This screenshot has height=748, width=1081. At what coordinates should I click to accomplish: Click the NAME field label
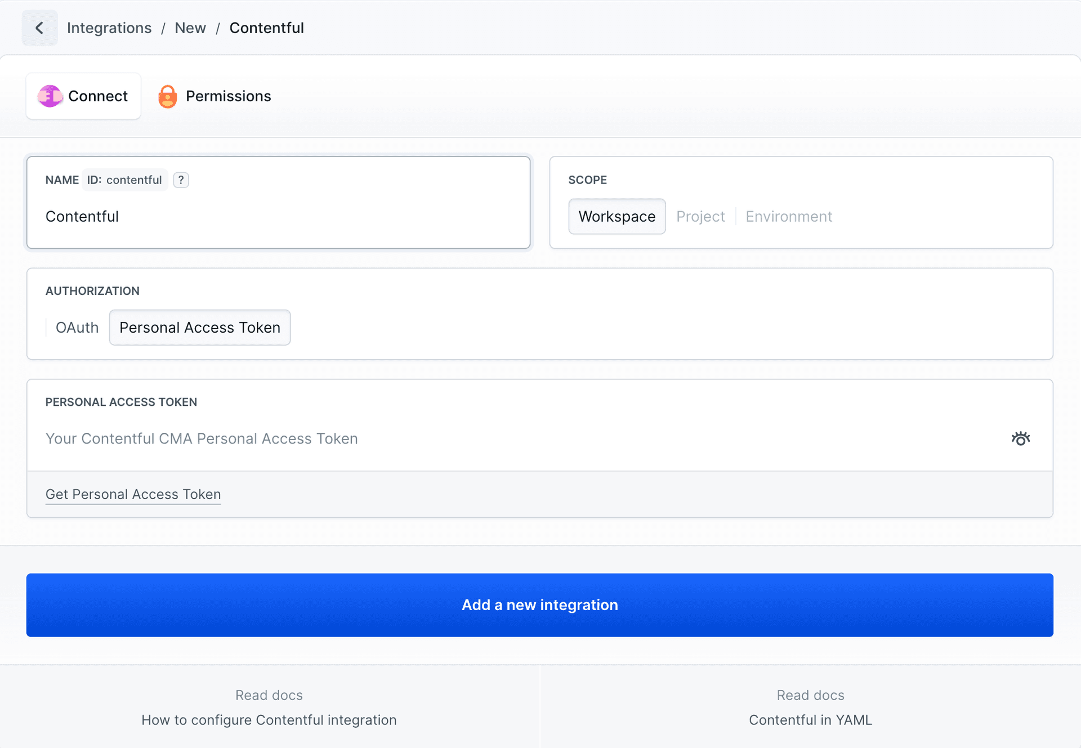pos(62,180)
